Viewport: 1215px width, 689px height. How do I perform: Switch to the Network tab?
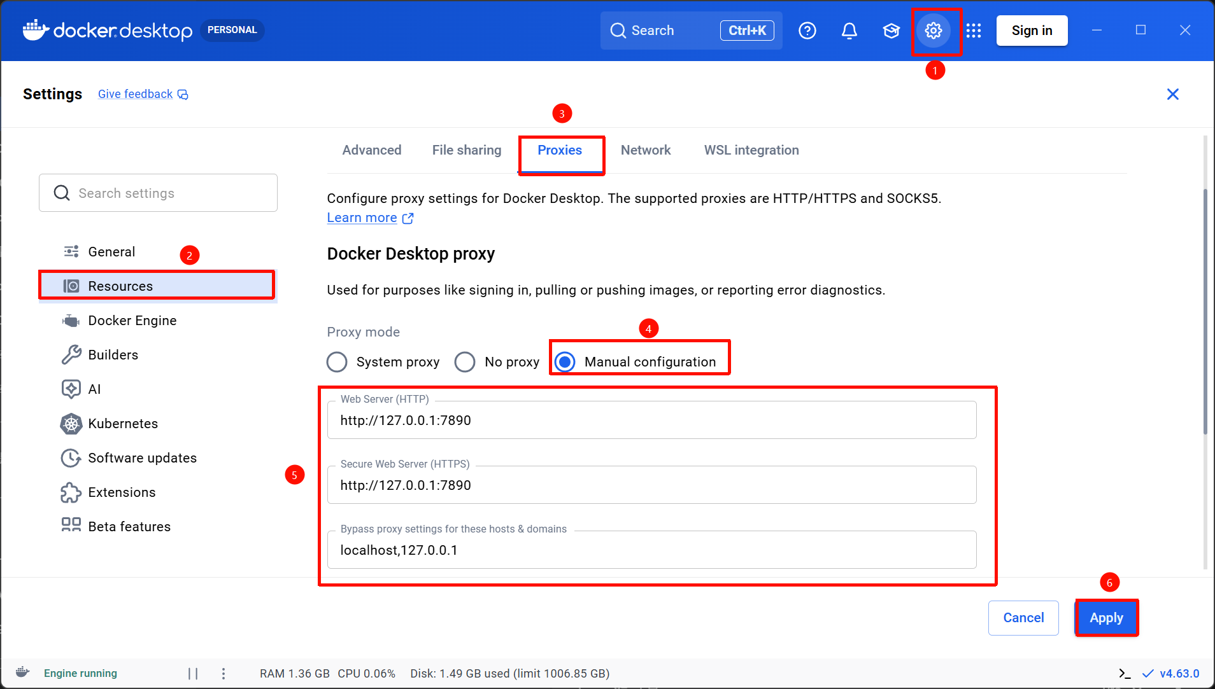pos(646,150)
